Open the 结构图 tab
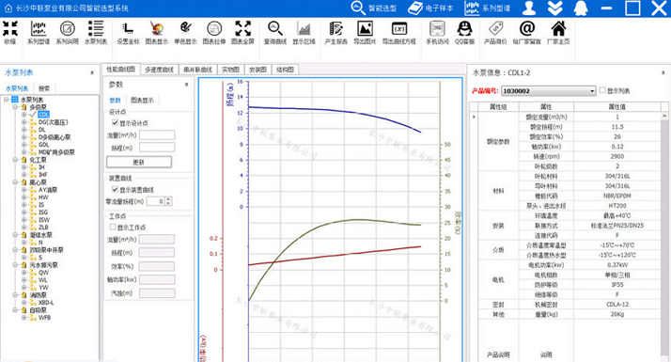 285,70
